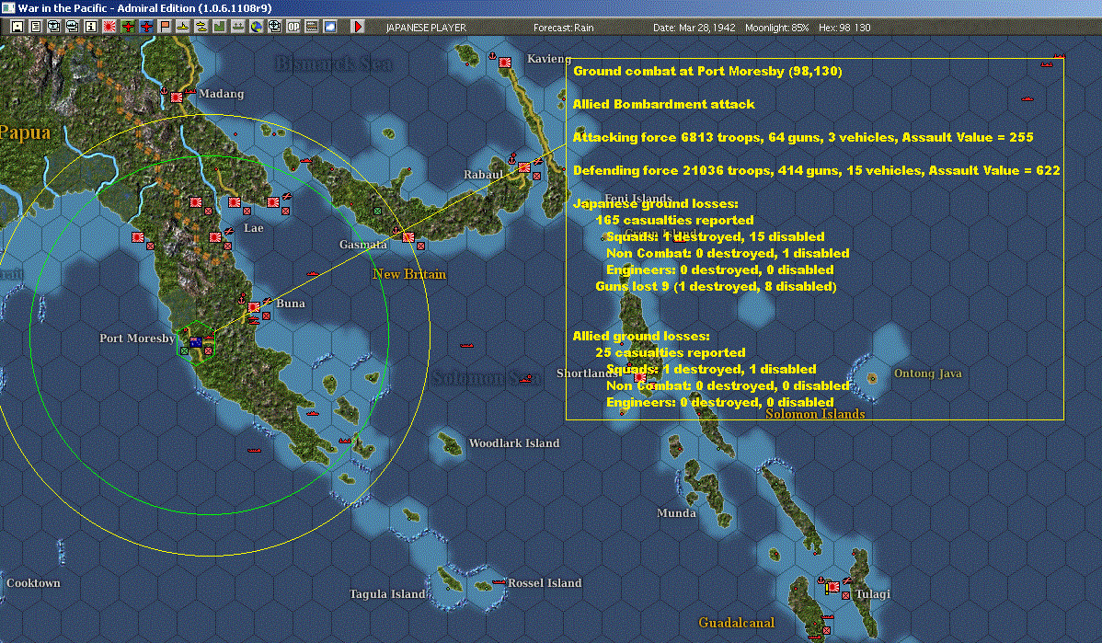Click the 'Guns lost 9' report line
Screen dimensions: 1102x643
click(x=716, y=286)
